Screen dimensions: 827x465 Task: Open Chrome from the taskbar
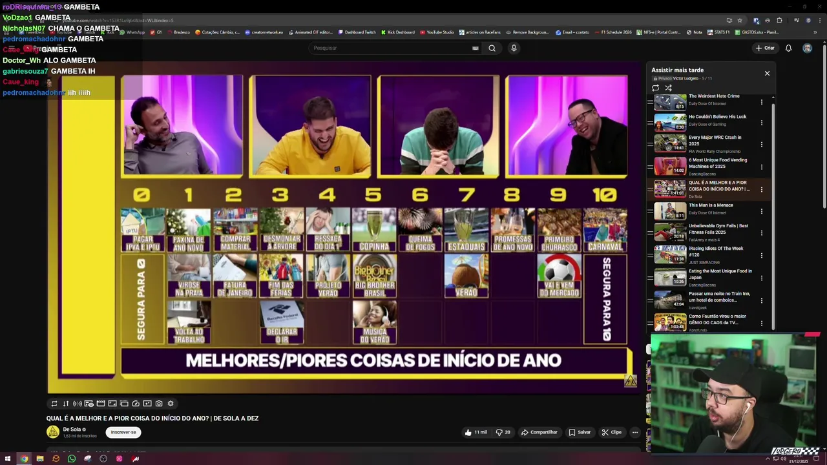(x=24, y=459)
